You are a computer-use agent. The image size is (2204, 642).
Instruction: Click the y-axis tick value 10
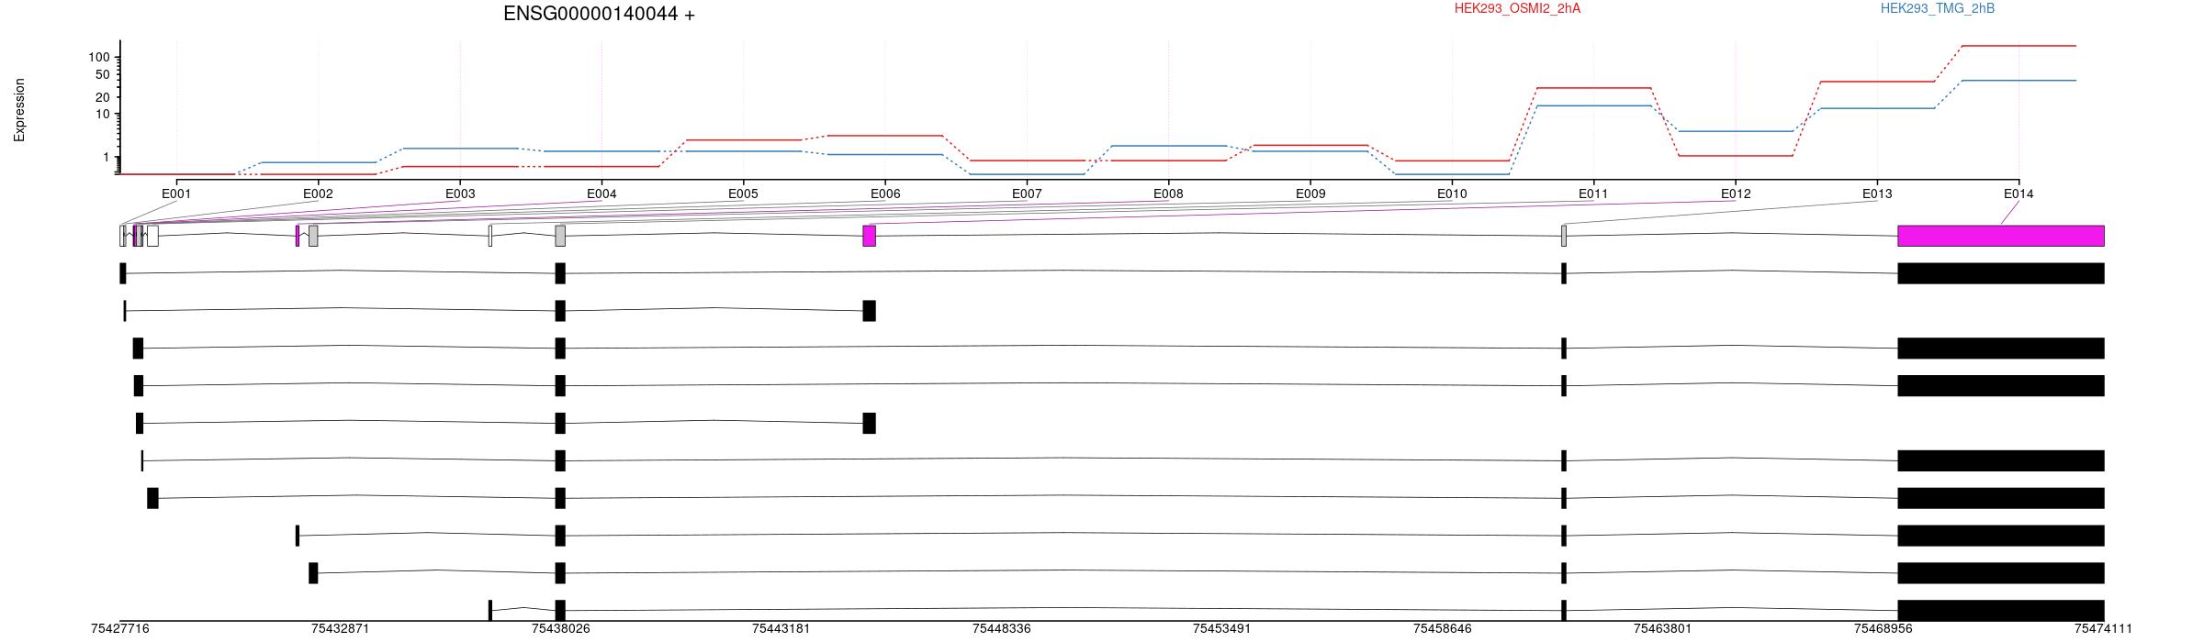click(x=103, y=114)
